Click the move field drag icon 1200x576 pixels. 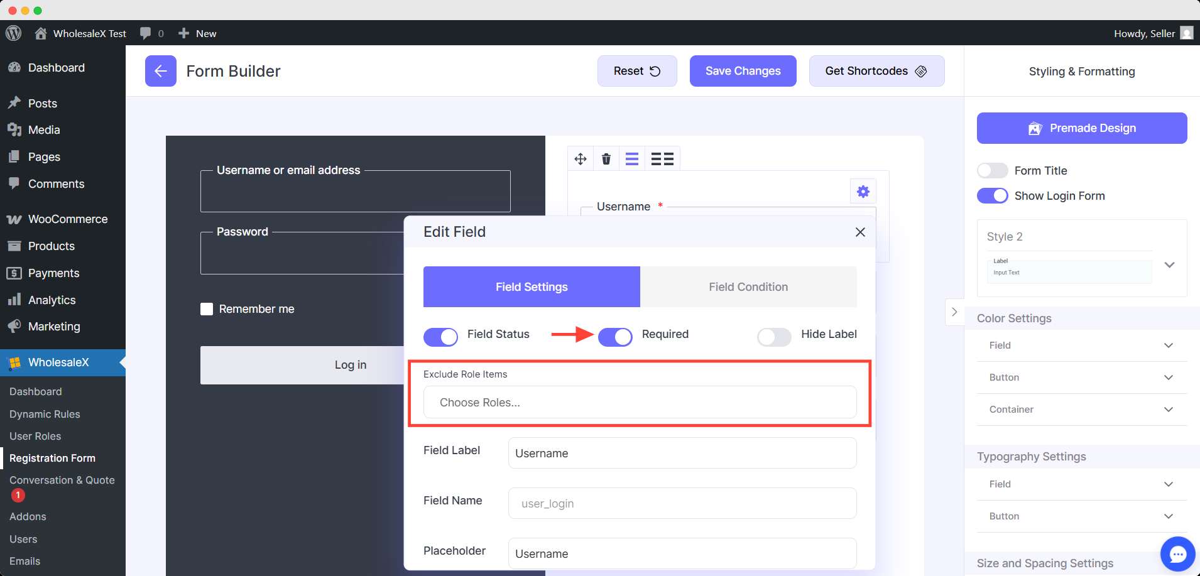[x=581, y=159]
